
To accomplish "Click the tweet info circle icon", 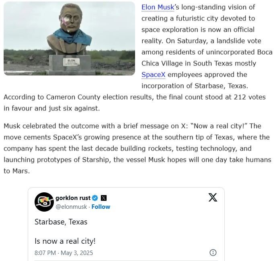I will click(213, 253).
